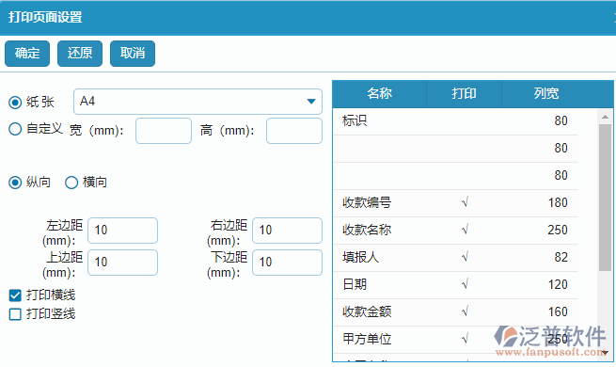Click the 列宽 column header
This screenshot has width=616, height=367.
[546, 93]
